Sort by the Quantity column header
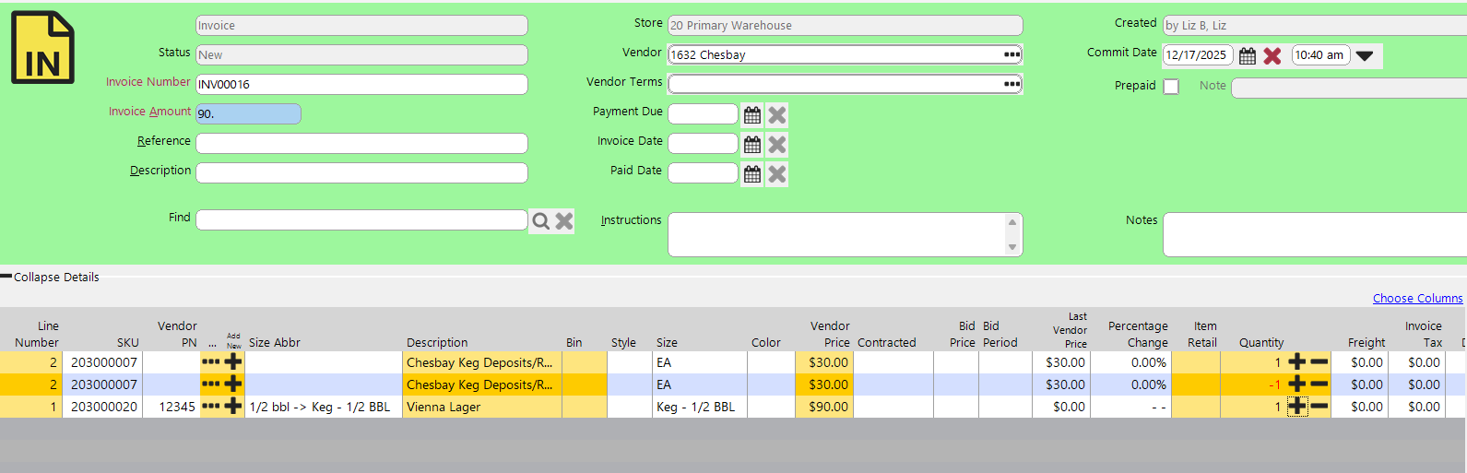This screenshot has width=1467, height=473. point(1260,343)
